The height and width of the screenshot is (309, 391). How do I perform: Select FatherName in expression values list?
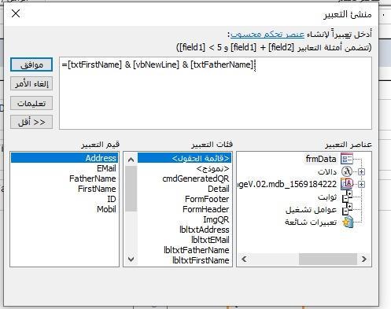[x=93, y=178]
